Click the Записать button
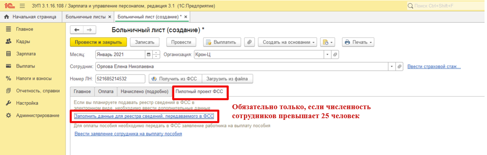Viewport: 487px width, 155px height. 144,42
